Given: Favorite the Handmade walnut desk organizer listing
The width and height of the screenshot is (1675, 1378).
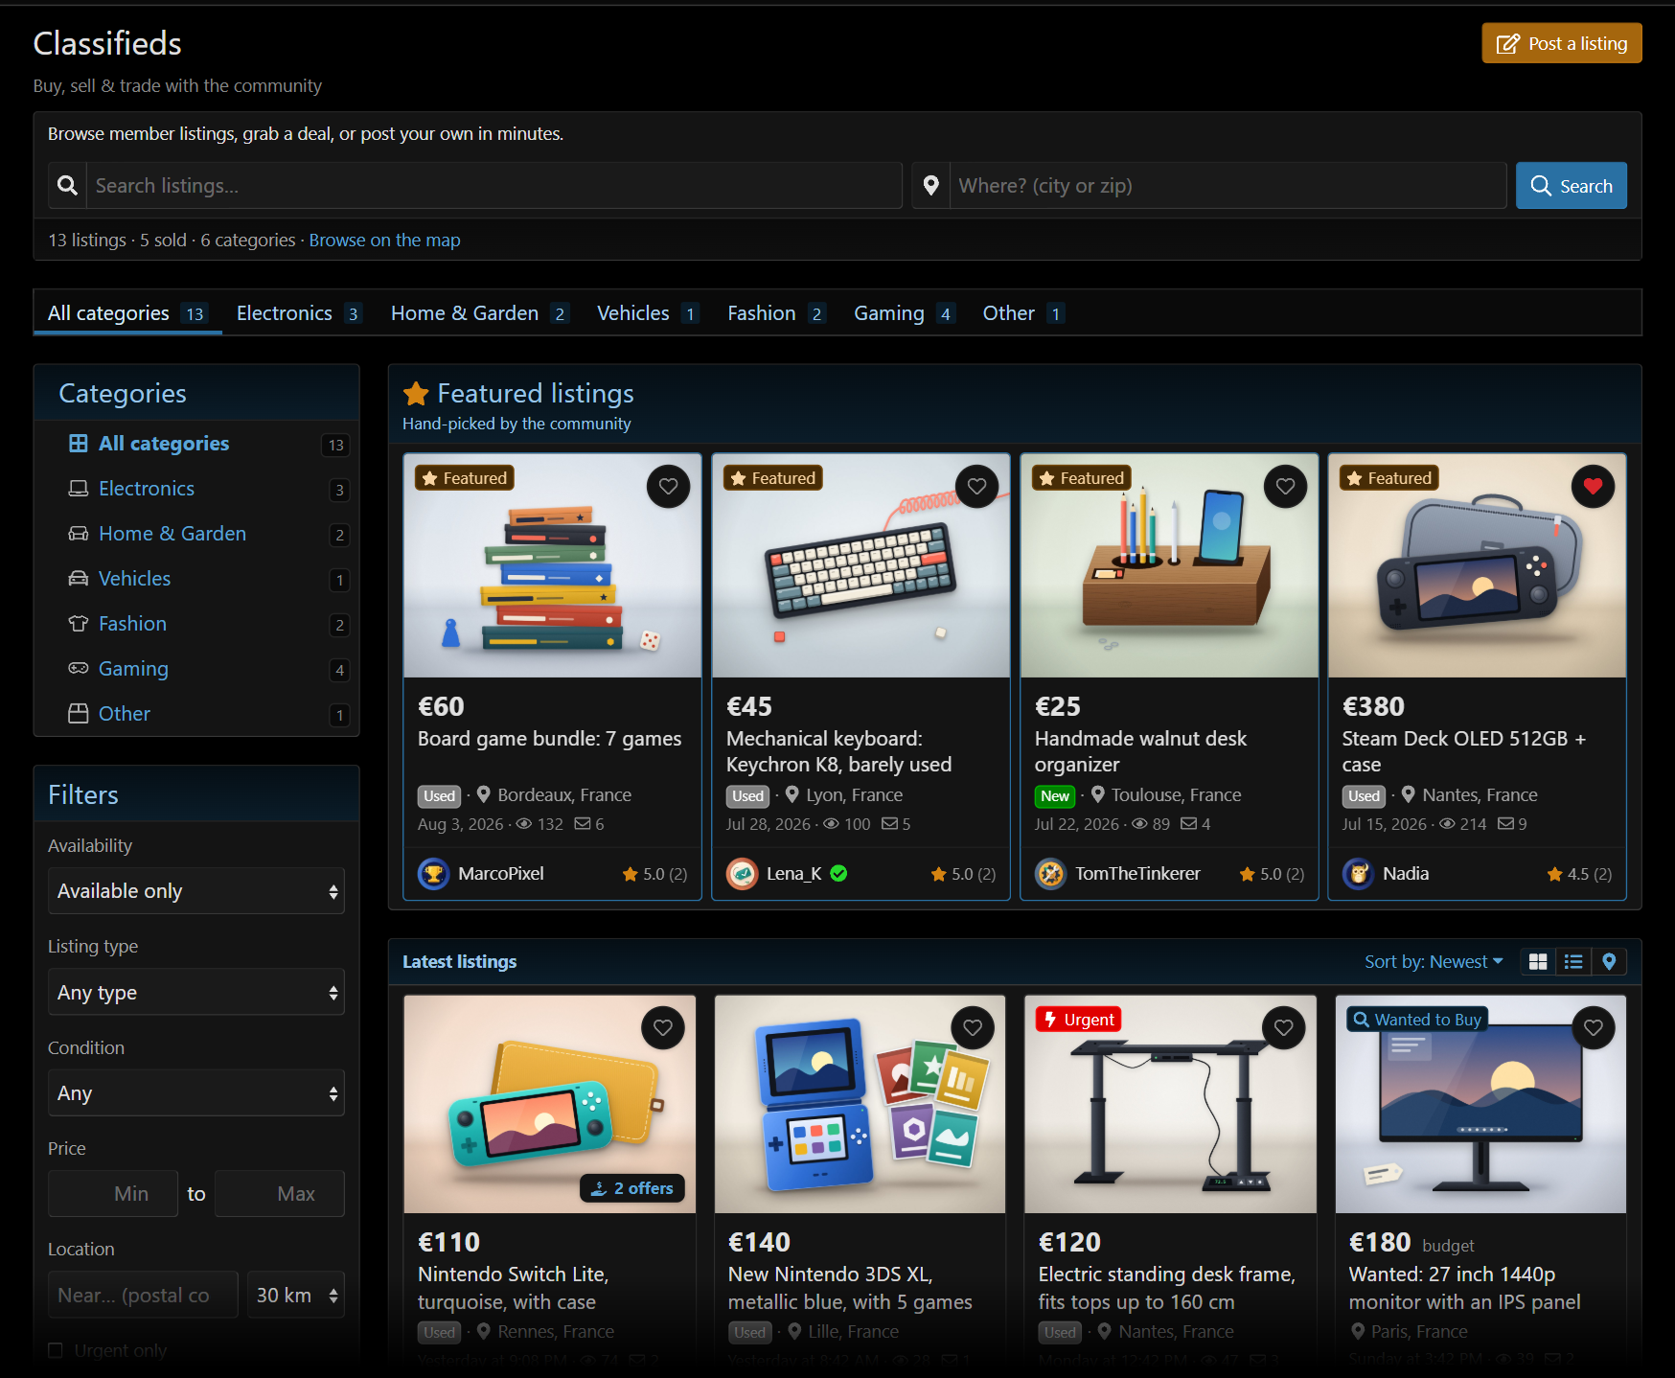Looking at the screenshot, I should (x=1285, y=486).
